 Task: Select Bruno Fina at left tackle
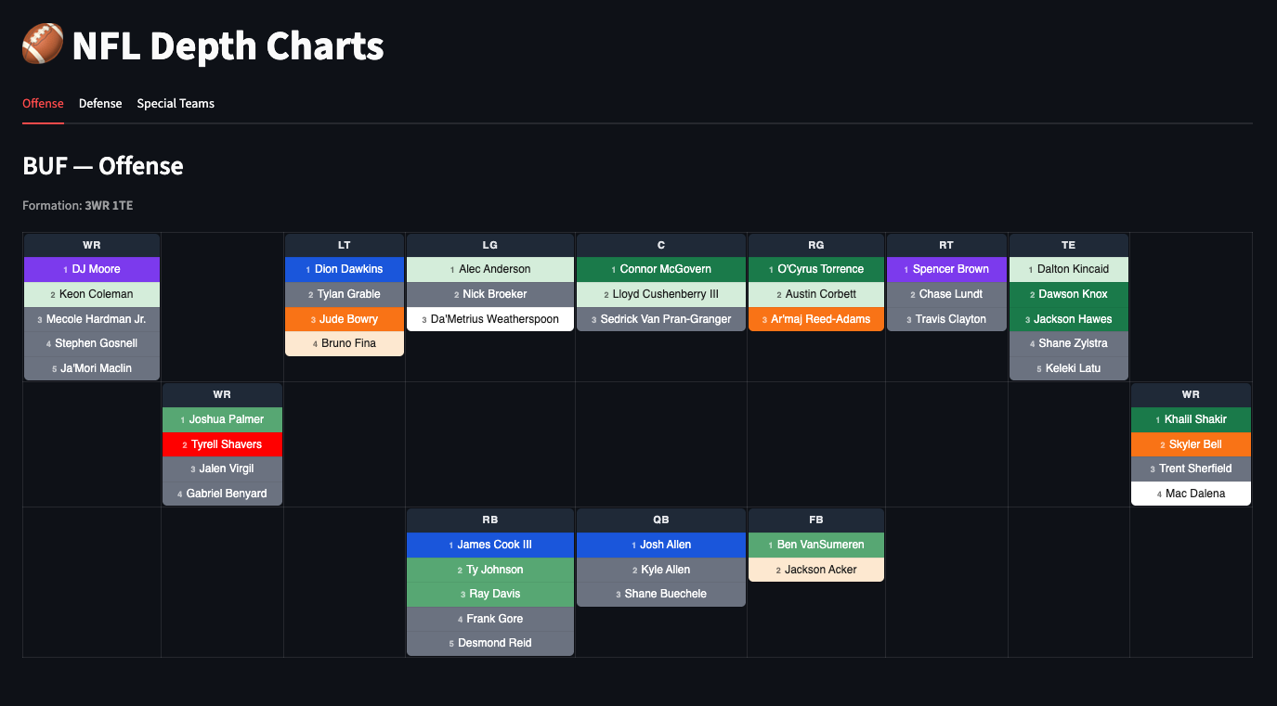pos(345,343)
